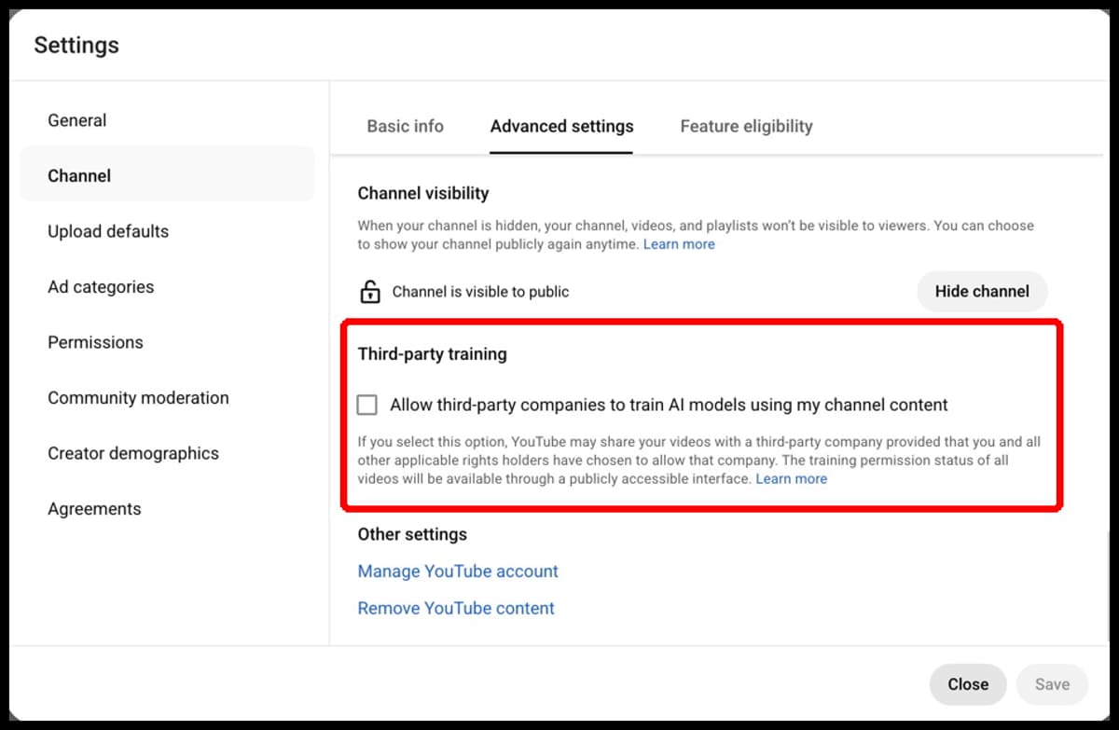Click the Save button
The width and height of the screenshot is (1119, 730).
[x=1052, y=684]
